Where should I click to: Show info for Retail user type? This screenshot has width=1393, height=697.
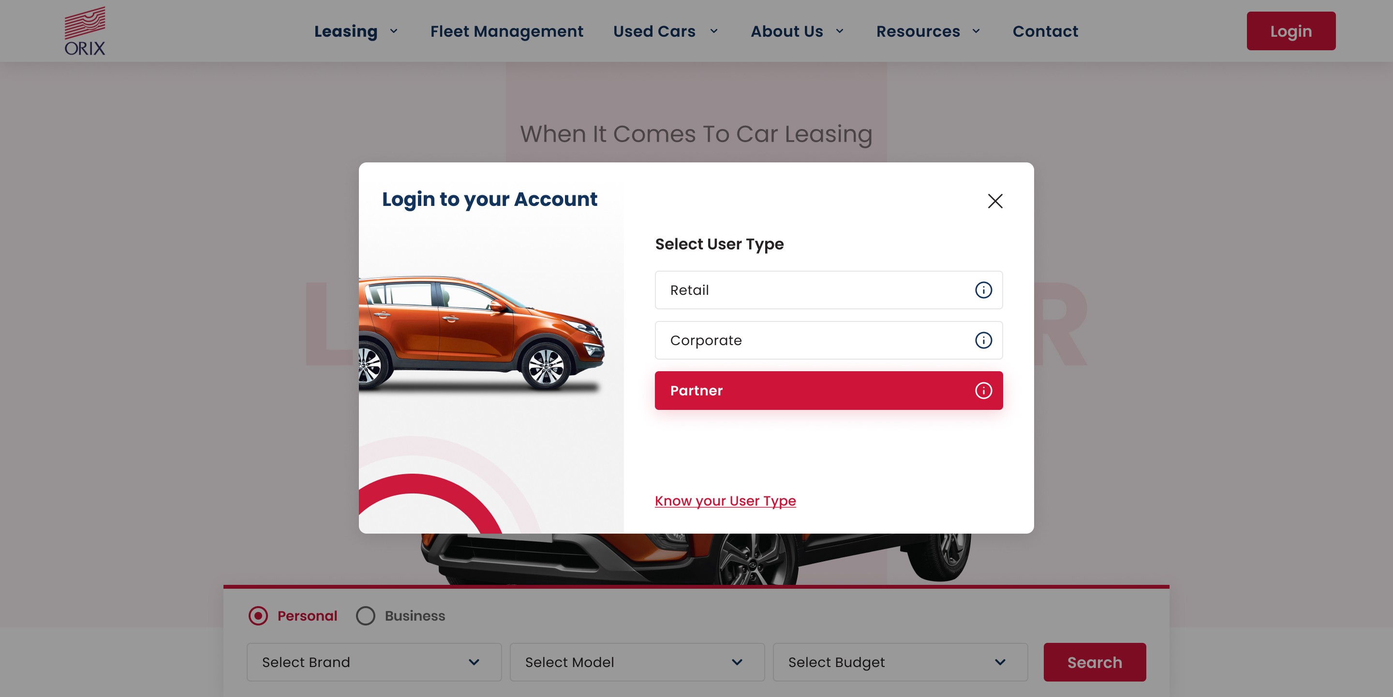point(983,290)
